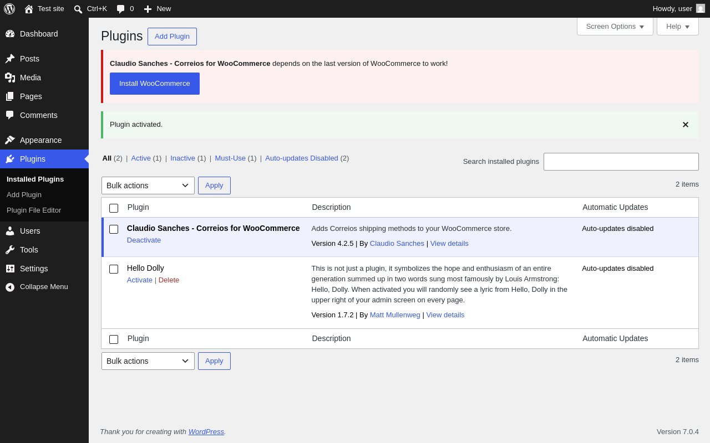Open Howdy, user account menu
The height and width of the screenshot is (443, 710).
click(x=678, y=9)
